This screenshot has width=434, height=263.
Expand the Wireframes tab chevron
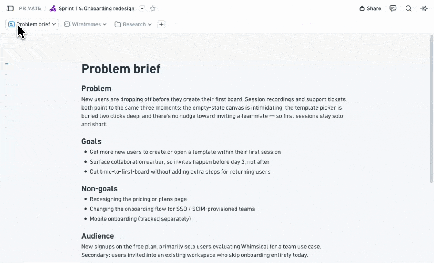point(104,24)
